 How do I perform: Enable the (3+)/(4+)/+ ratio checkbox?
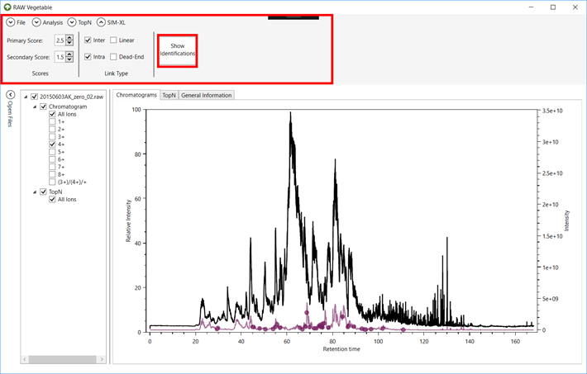(52, 182)
